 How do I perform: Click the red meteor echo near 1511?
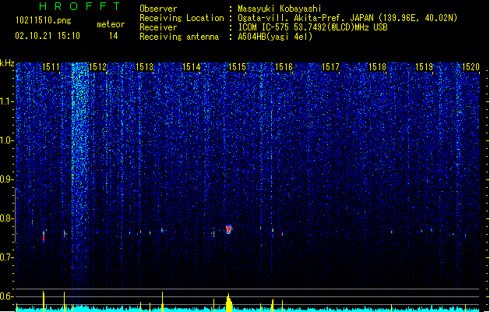[x=44, y=236]
